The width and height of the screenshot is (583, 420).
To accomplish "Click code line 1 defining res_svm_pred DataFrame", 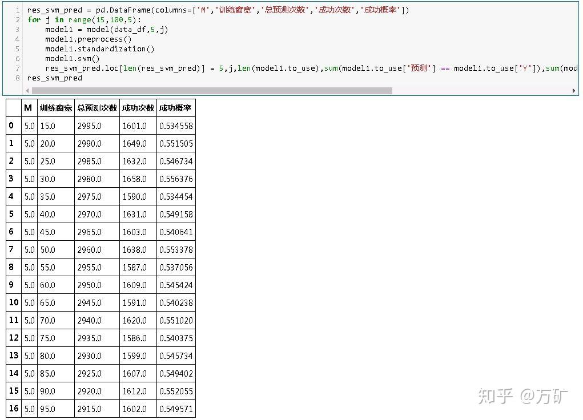I will (218, 10).
